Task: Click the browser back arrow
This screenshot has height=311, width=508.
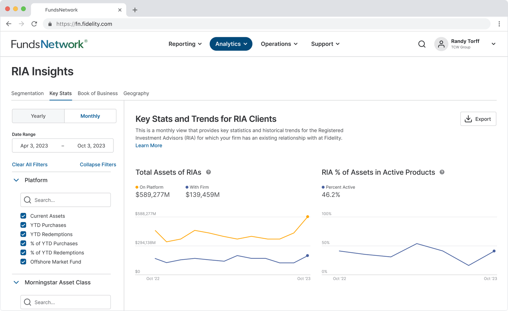Action: [x=9, y=24]
